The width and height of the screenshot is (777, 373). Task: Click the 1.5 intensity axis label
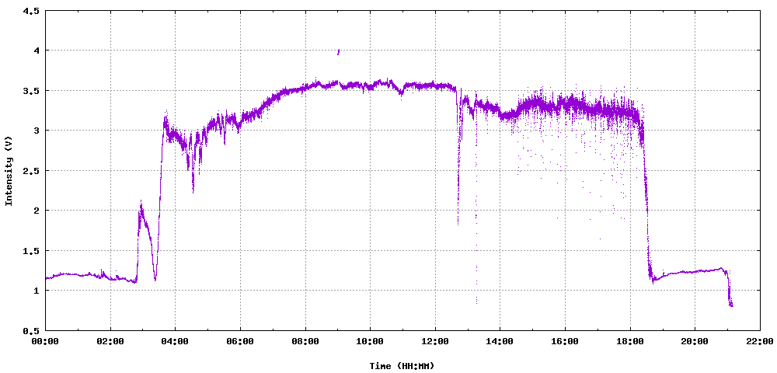click(32, 251)
